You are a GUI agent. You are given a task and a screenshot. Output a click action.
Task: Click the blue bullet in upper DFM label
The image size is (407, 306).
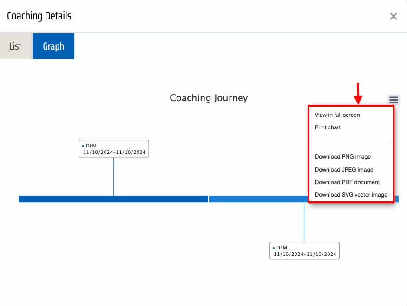click(83, 146)
